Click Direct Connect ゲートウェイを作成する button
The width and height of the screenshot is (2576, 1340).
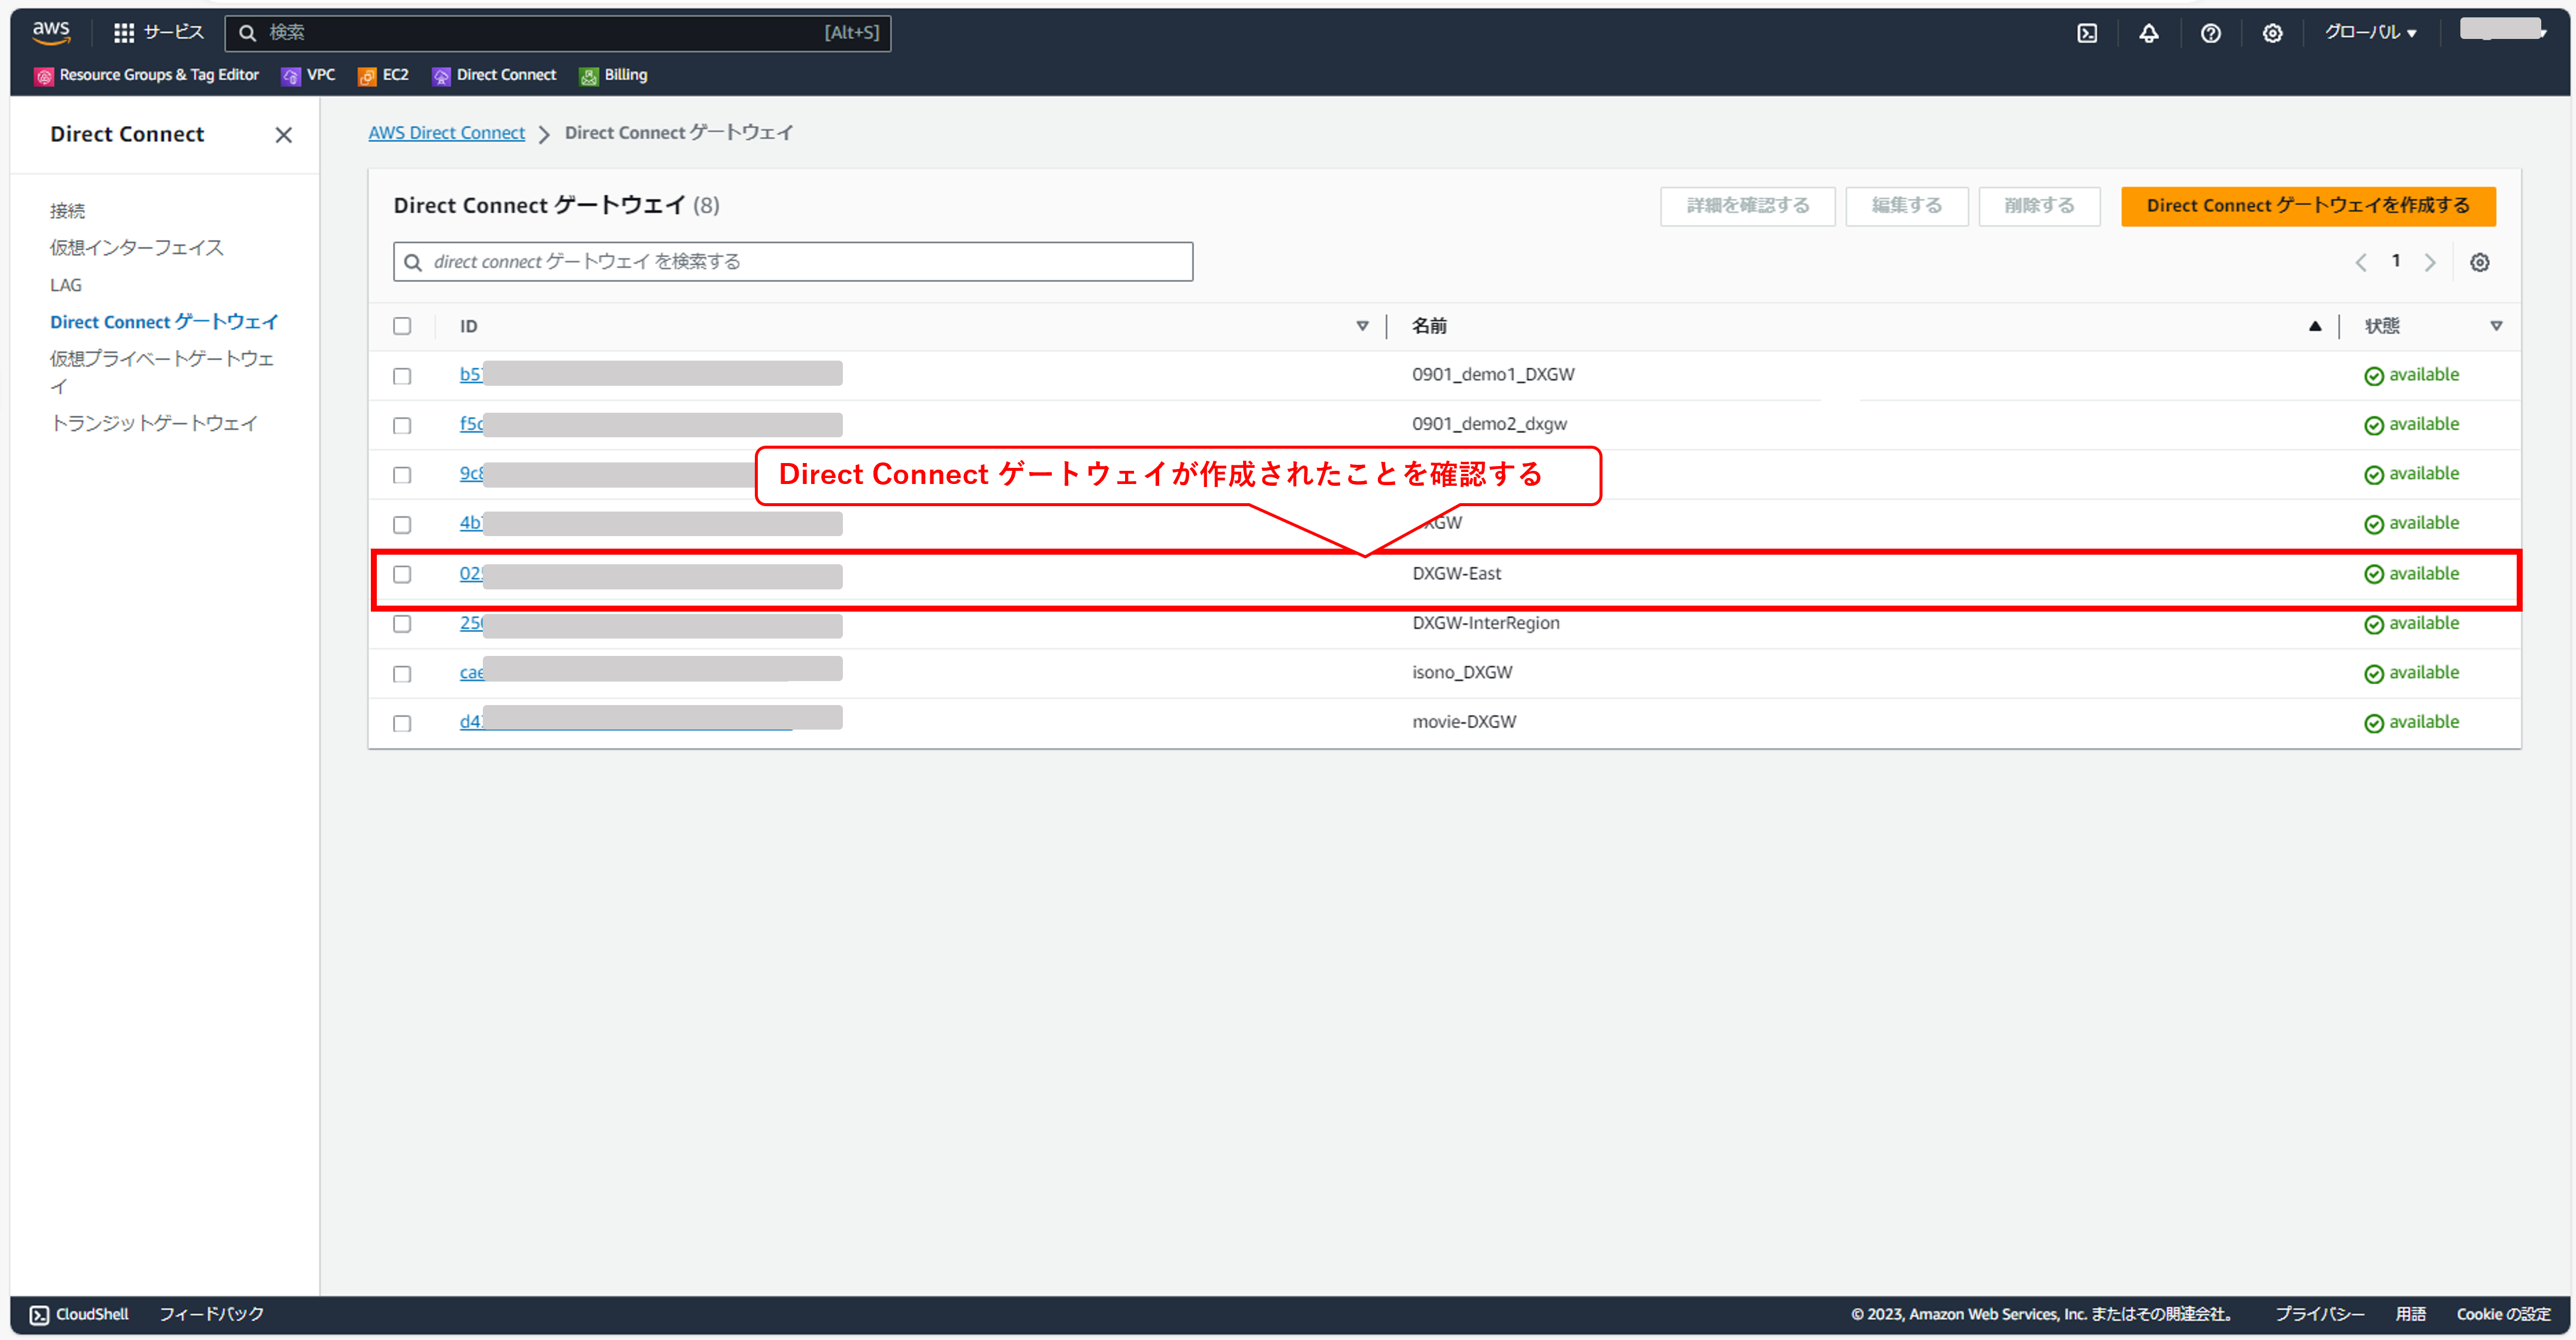tap(2308, 206)
